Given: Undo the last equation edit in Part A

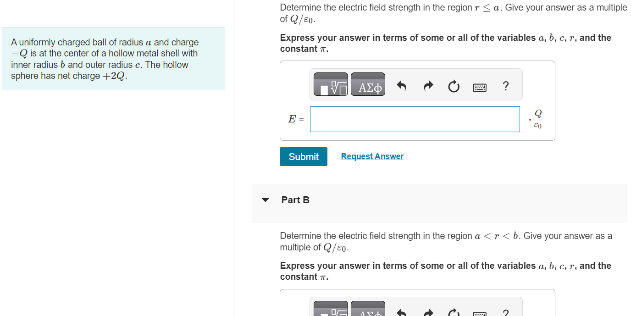Looking at the screenshot, I should point(401,85).
